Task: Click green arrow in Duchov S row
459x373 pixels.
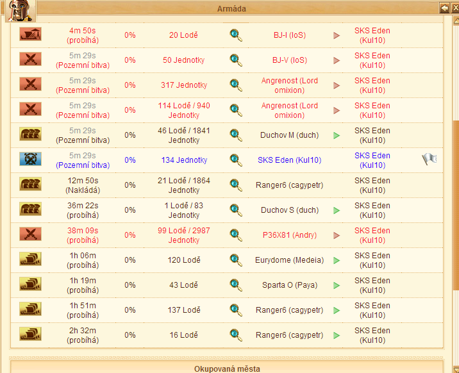Action: tap(337, 210)
